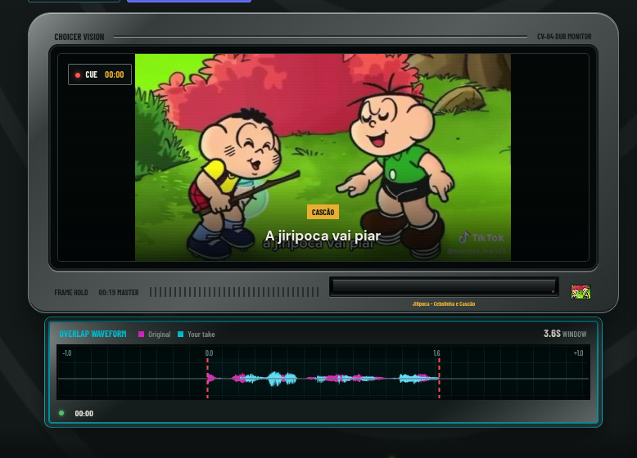637x458 pixels.
Task: Click the FRAME HOLD label
Action: [x=71, y=293]
